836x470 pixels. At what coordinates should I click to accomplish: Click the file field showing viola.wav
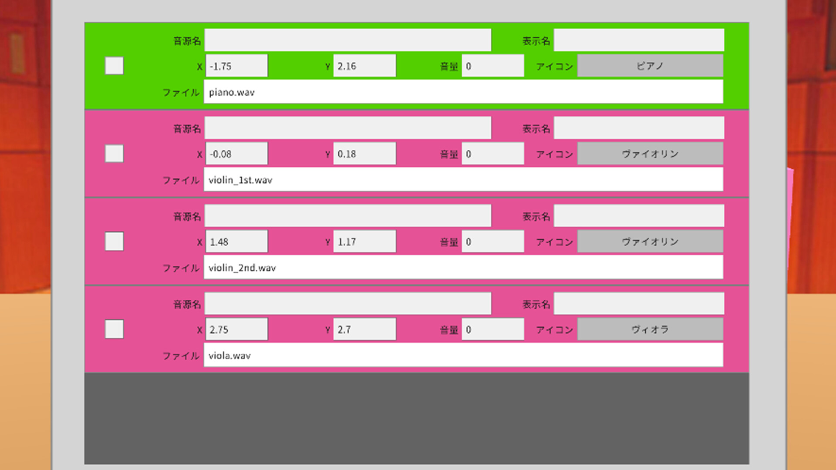[x=463, y=355]
